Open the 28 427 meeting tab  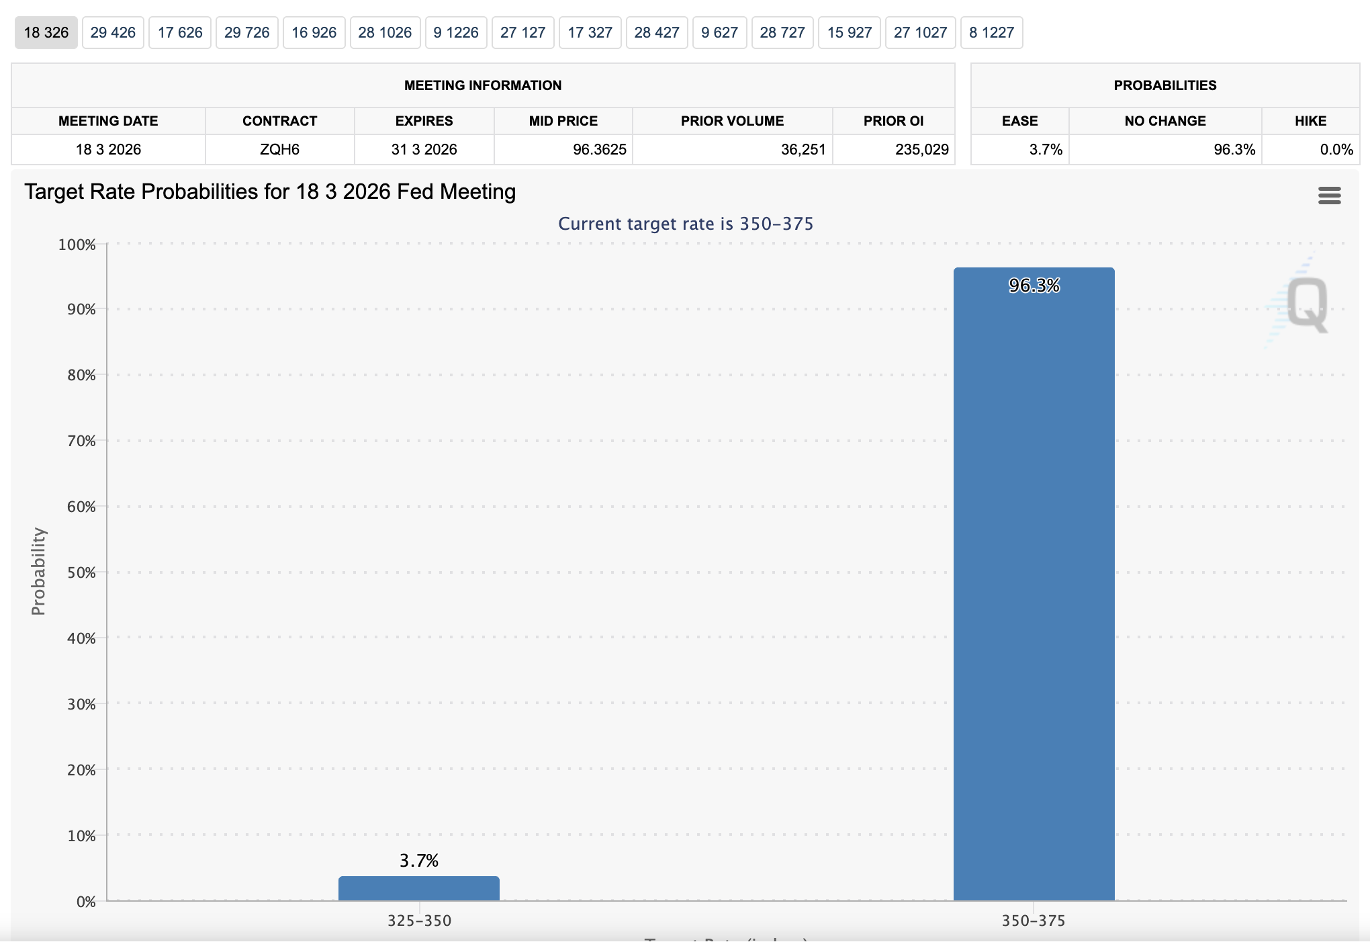(x=657, y=33)
